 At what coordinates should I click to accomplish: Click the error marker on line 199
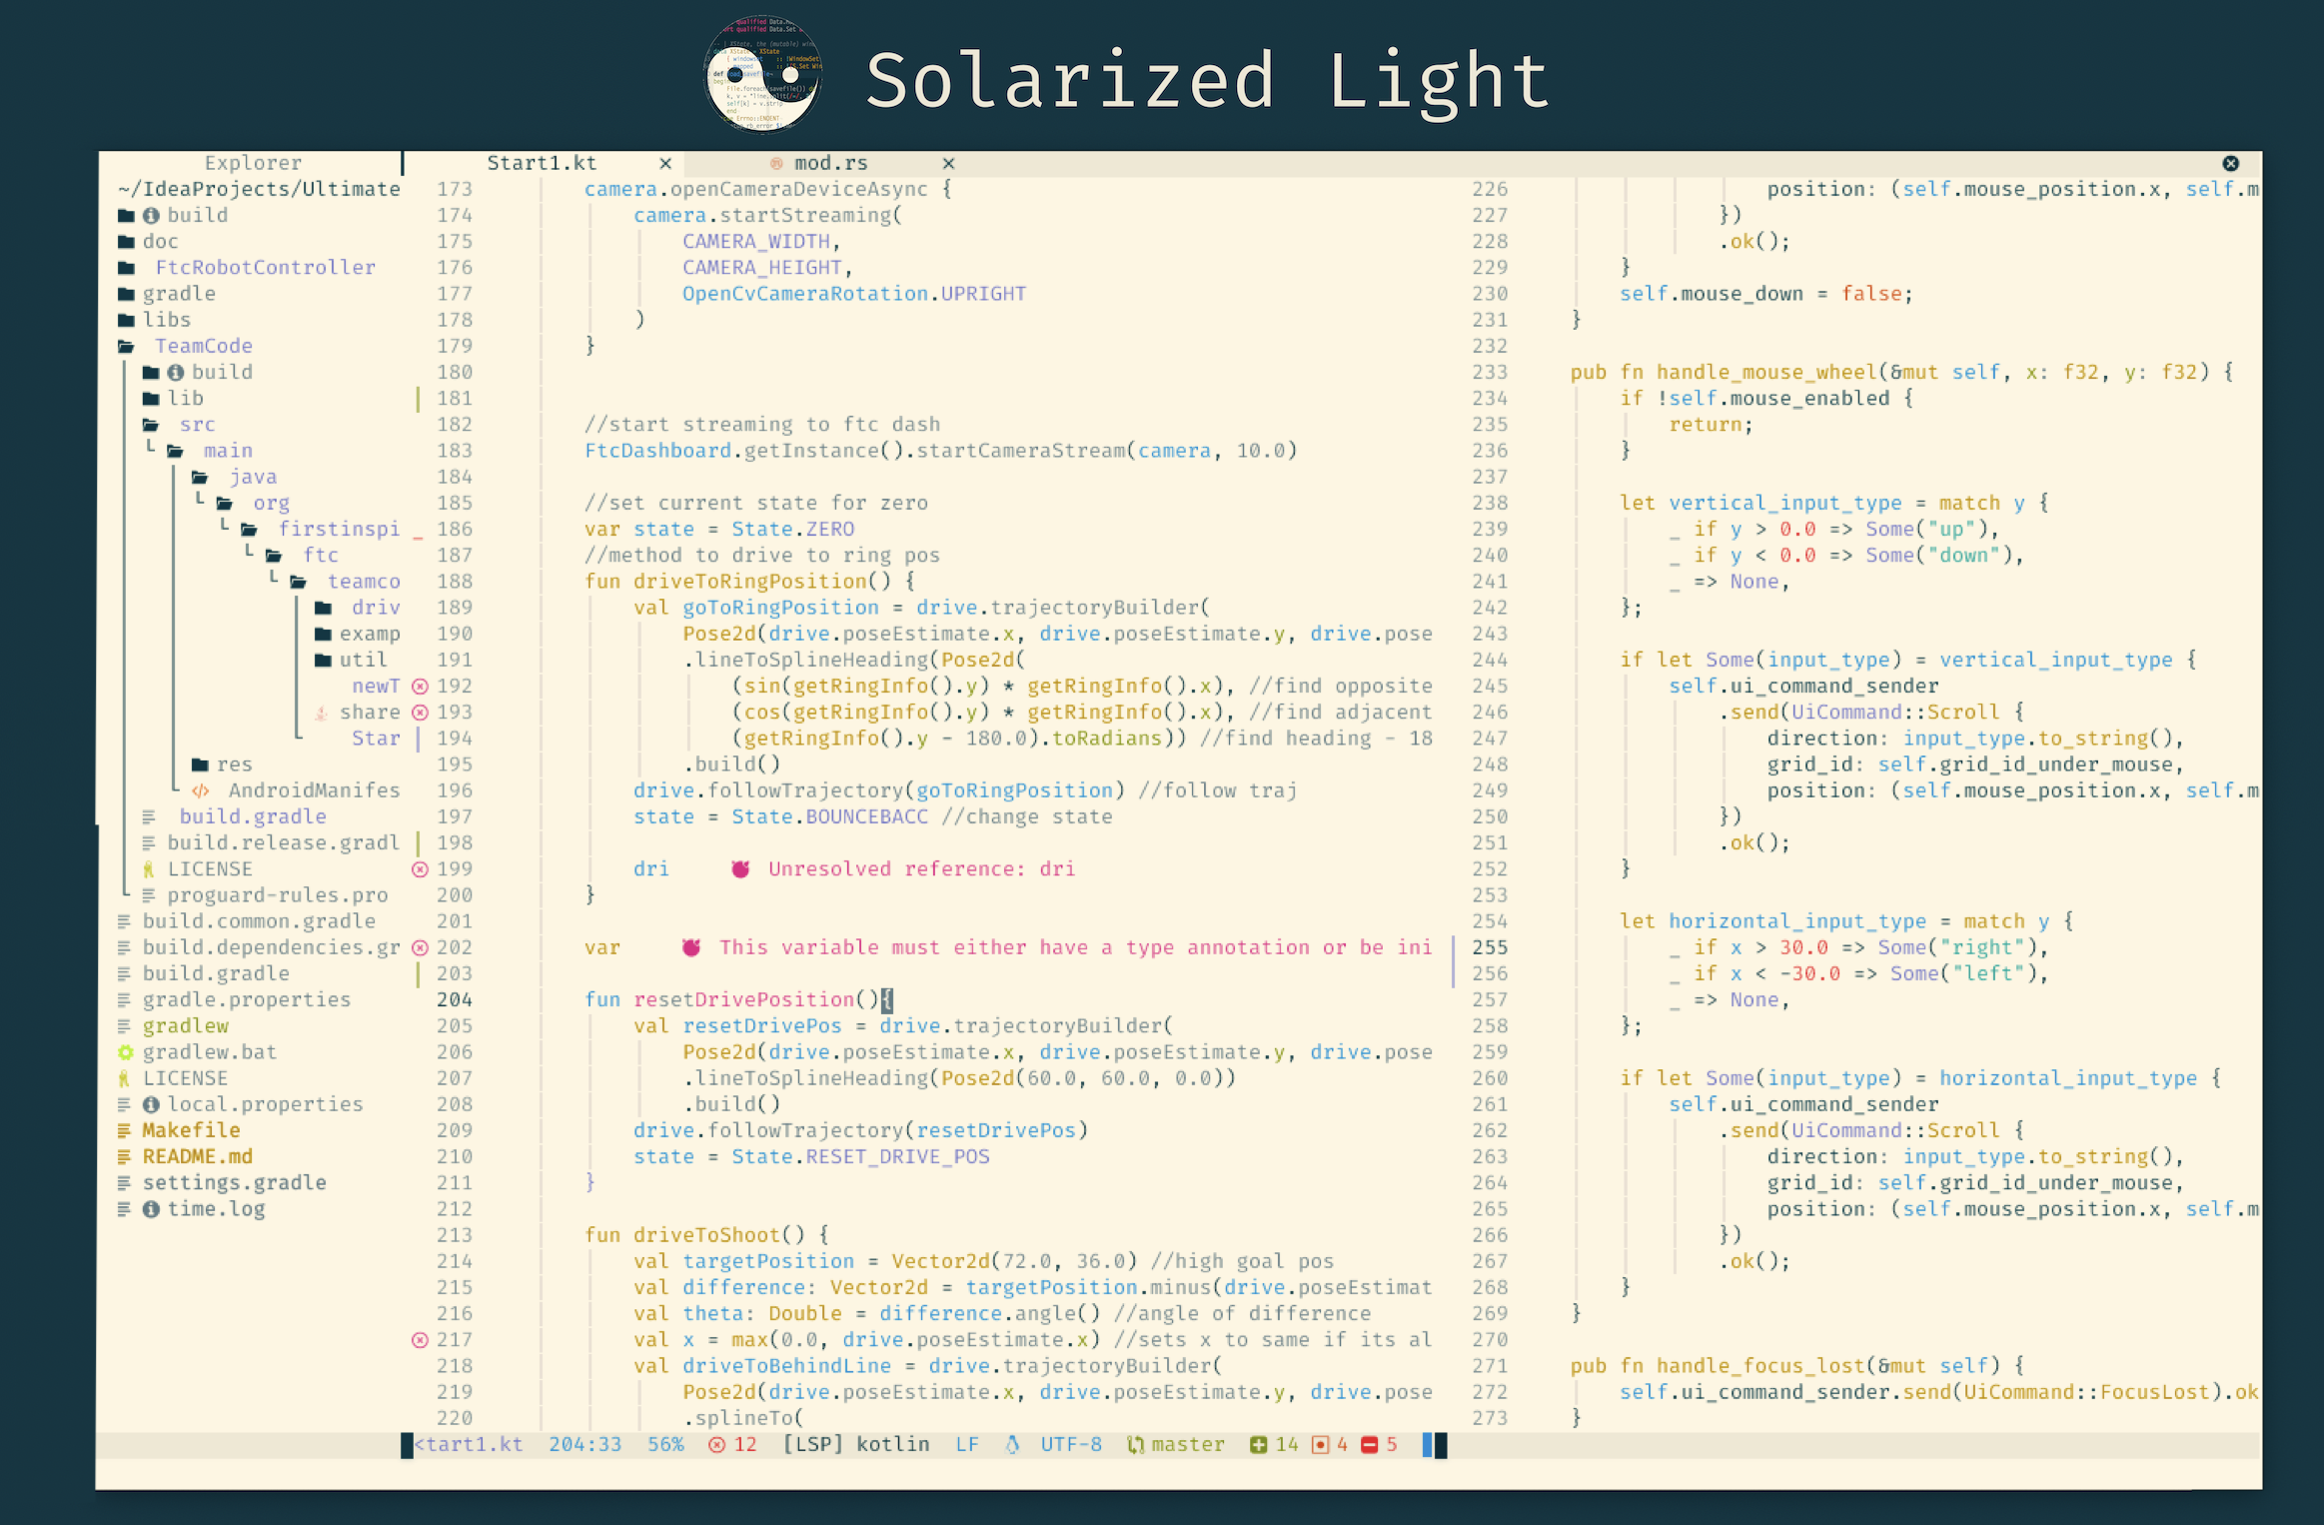point(420,868)
